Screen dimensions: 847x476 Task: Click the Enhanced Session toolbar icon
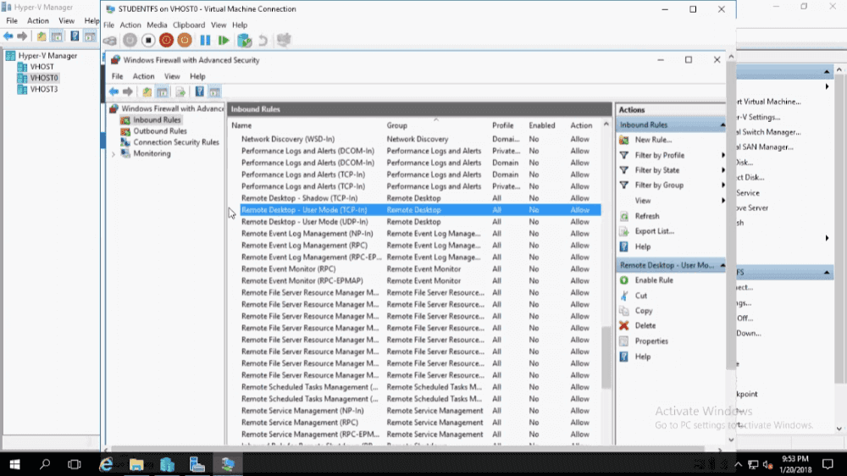(x=284, y=40)
